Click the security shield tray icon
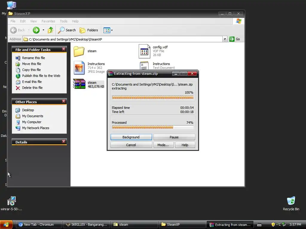306x229 pixels. click(273, 225)
